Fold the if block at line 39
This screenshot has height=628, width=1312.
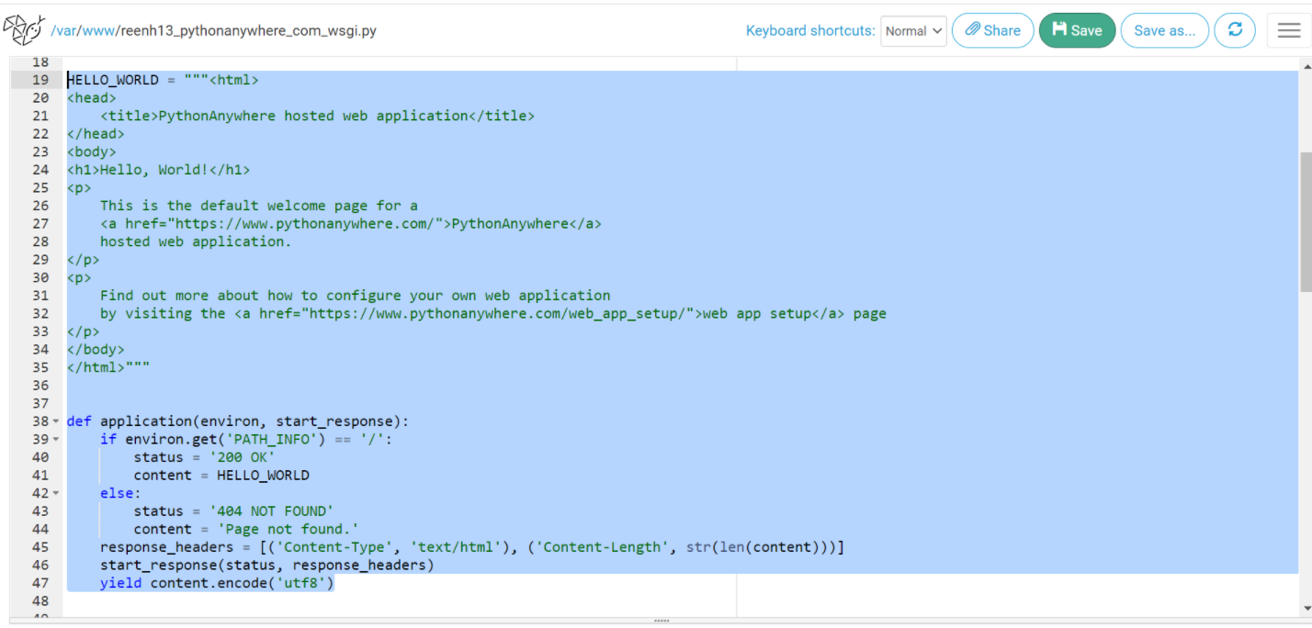click(56, 440)
